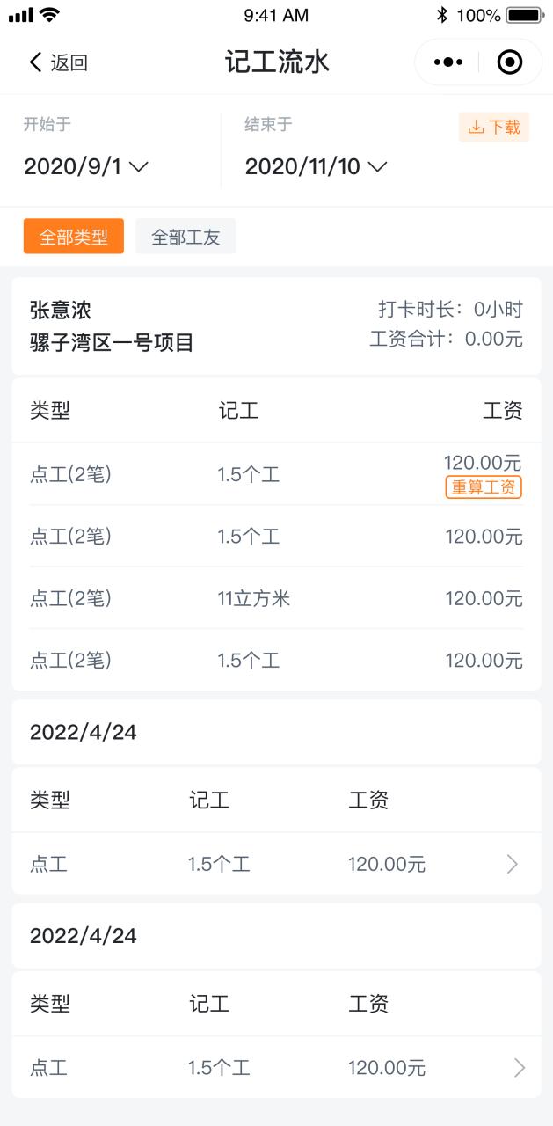This screenshot has height=1126, width=553.
Task: Open first 2022/4/24 record details chevron
Action: coord(513,865)
